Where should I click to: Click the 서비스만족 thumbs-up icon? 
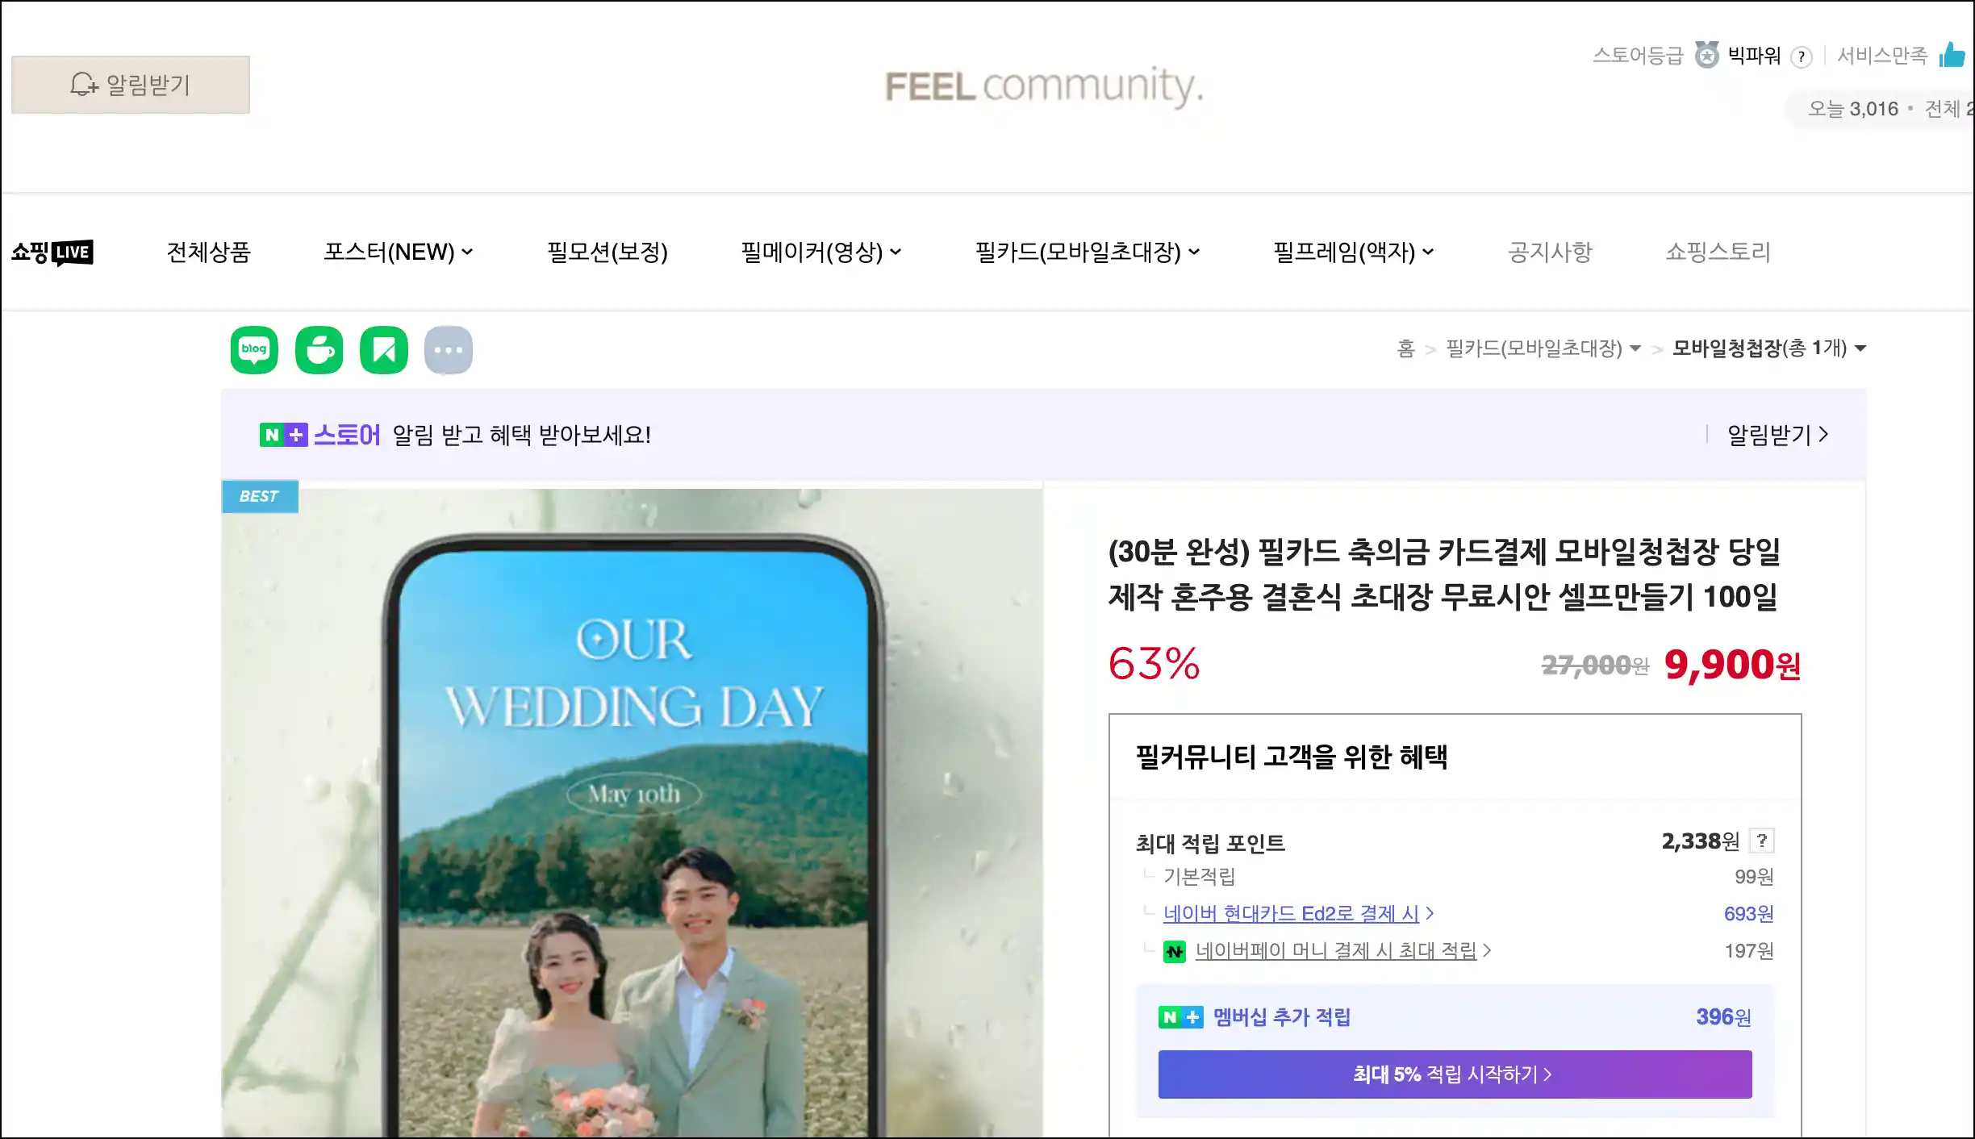click(x=1952, y=55)
